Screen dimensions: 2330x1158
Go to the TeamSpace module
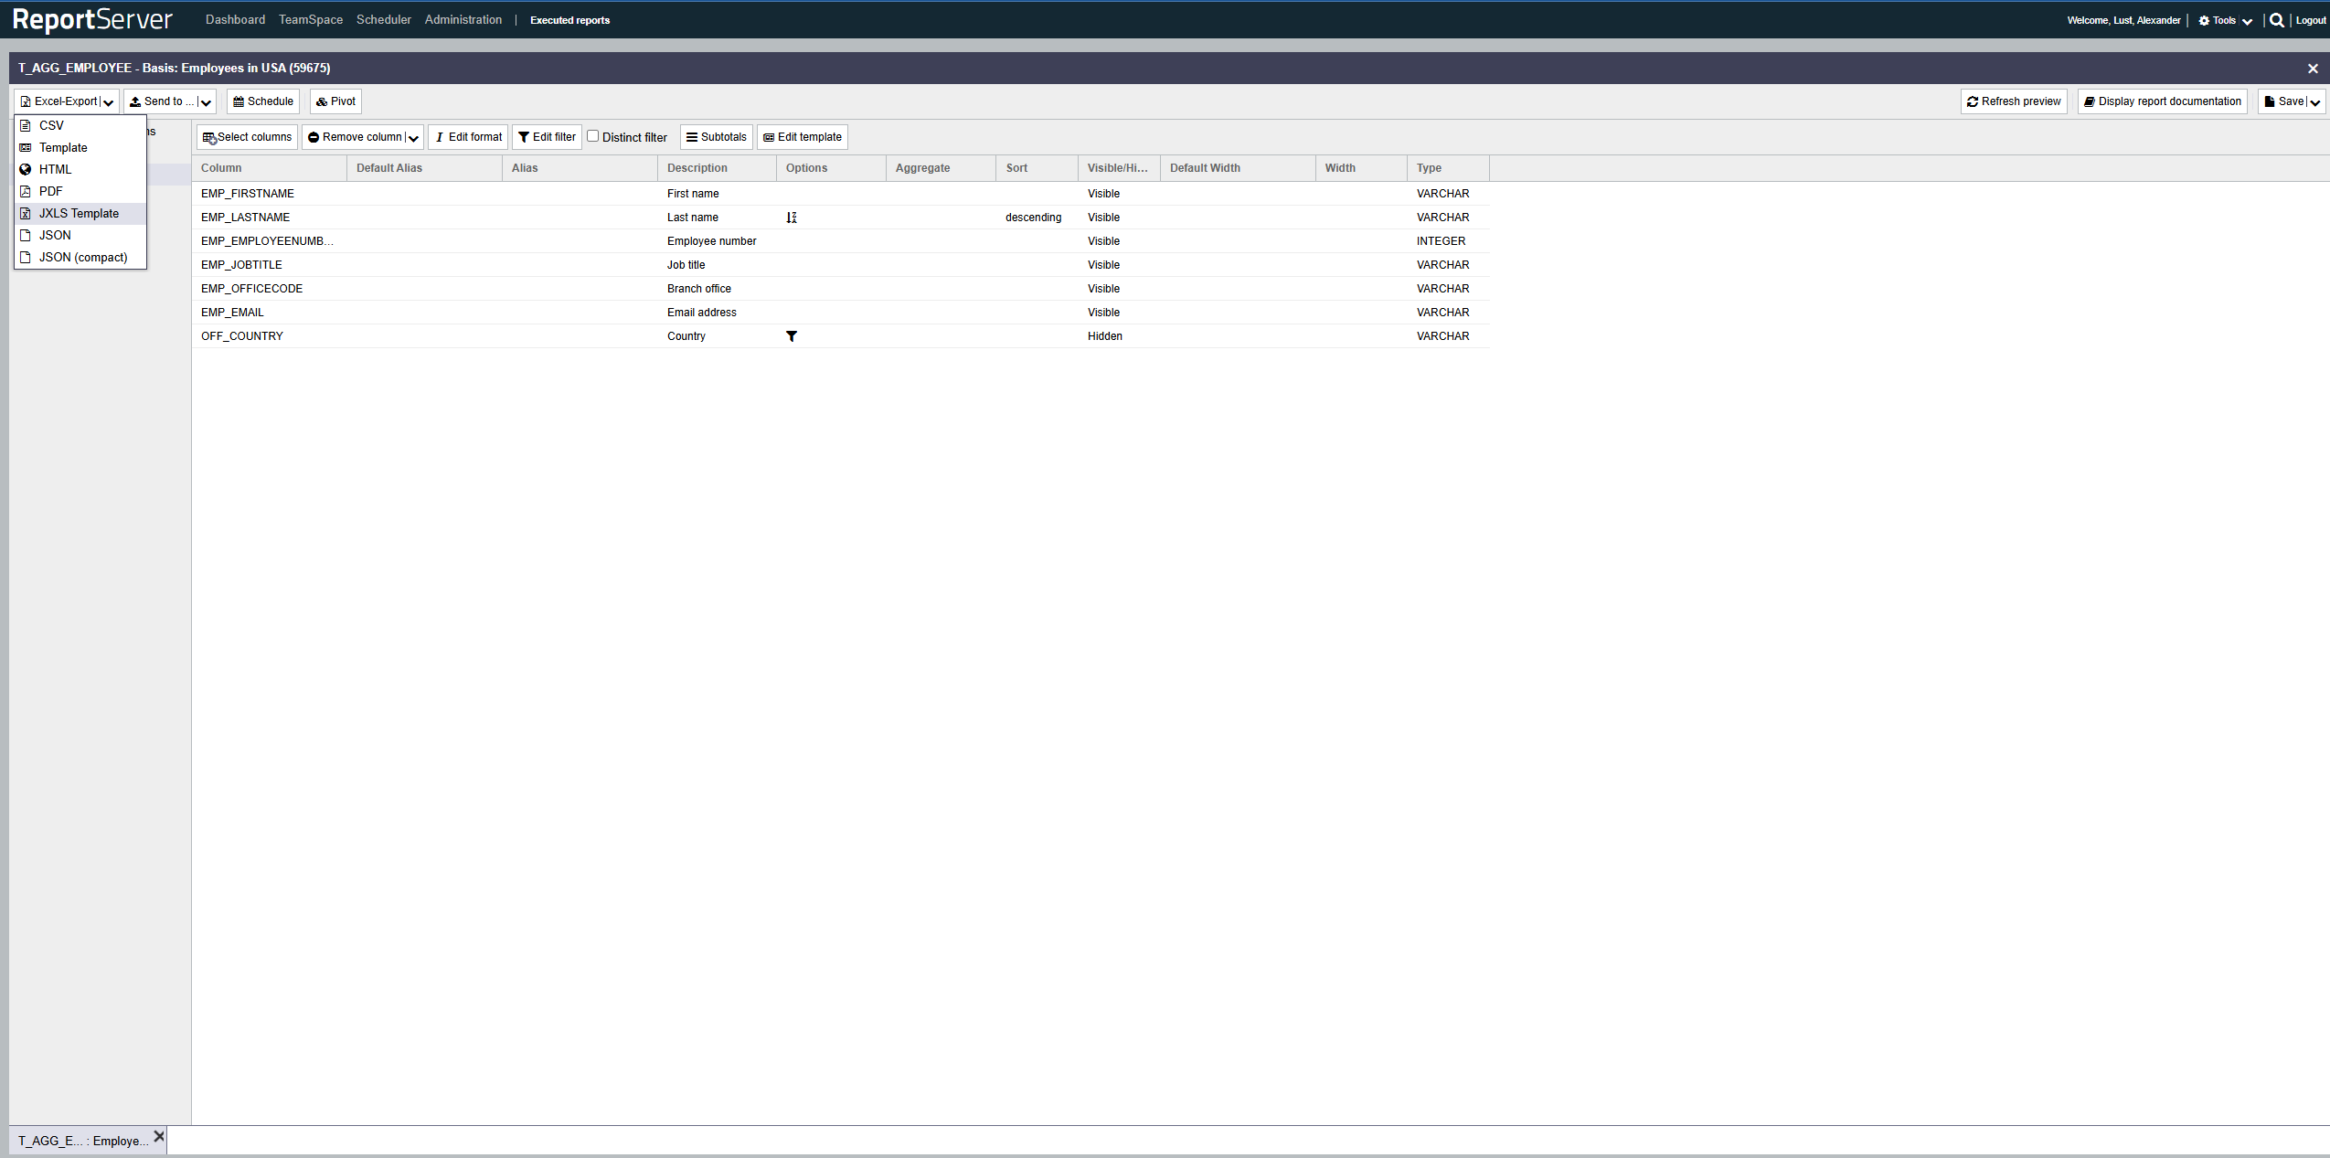coord(311,19)
